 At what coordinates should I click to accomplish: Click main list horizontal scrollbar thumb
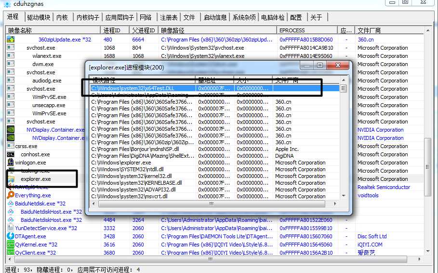pos(211,259)
